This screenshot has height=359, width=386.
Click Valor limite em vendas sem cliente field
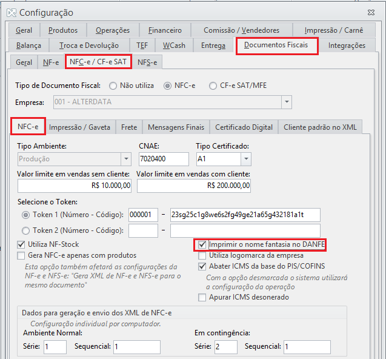tap(75, 186)
